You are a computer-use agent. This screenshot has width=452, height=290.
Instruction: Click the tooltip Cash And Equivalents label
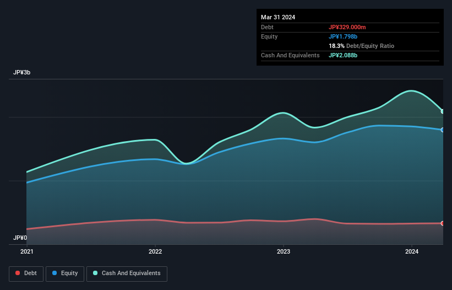[x=290, y=55]
